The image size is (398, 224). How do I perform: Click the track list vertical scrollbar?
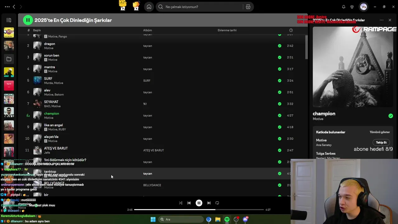tap(306, 47)
